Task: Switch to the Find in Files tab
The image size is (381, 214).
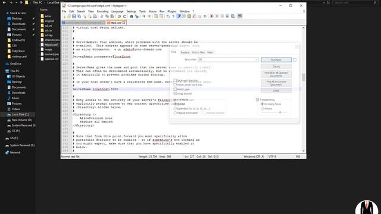Action: point(198,52)
